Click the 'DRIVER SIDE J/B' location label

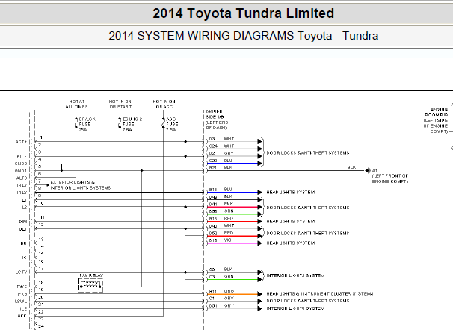coord(217,119)
